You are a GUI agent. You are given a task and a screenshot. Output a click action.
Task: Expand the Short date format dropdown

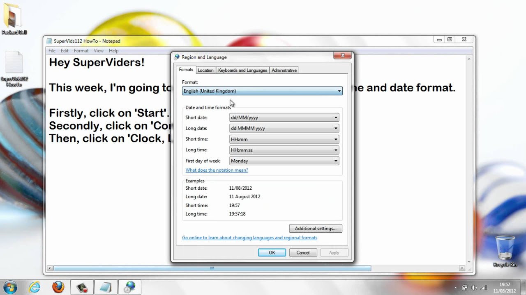pos(284,118)
